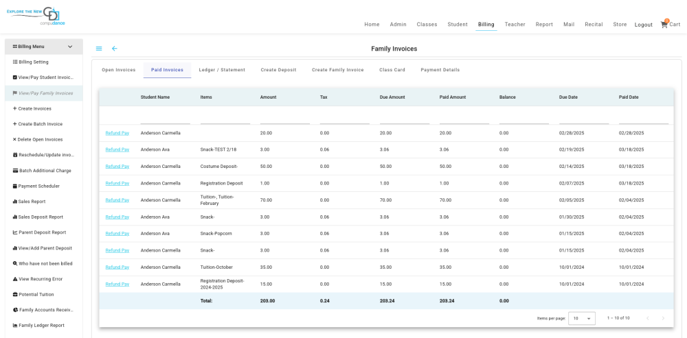Sort by Balance column header
This screenshot has height=338, width=687.
[x=508, y=97]
